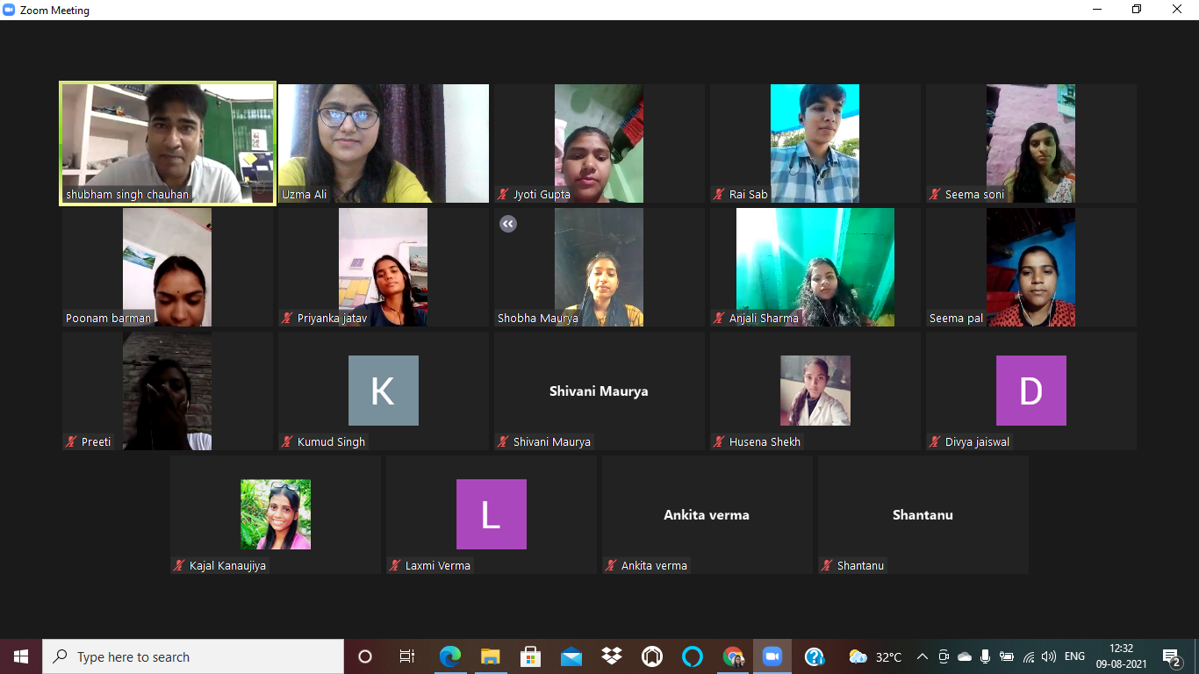
Task: Click the muted mic icon beside Kajal Kanaujiya
Action: pyautogui.click(x=180, y=566)
